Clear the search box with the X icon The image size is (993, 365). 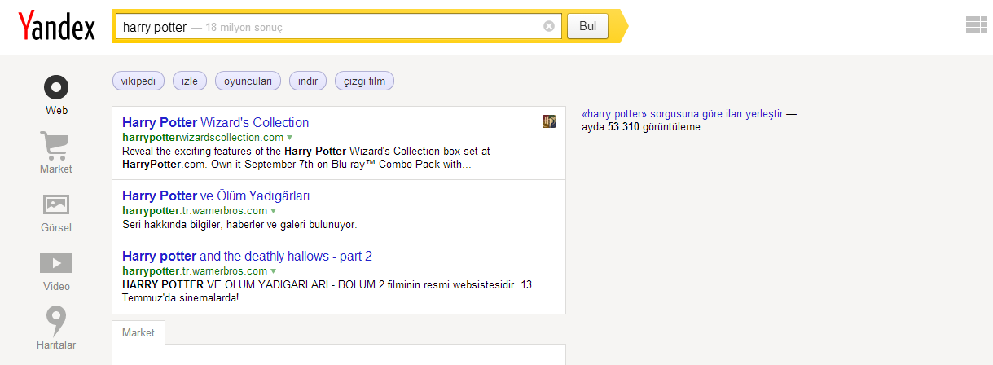(549, 26)
